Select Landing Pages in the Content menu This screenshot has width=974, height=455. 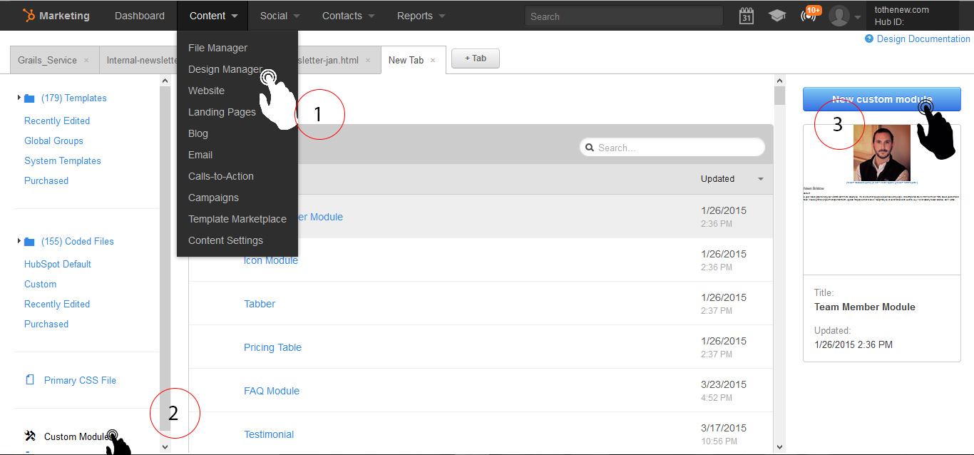click(x=222, y=112)
